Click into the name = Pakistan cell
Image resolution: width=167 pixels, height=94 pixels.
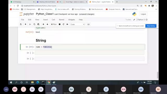pyautogui.click(x=90, y=47)
